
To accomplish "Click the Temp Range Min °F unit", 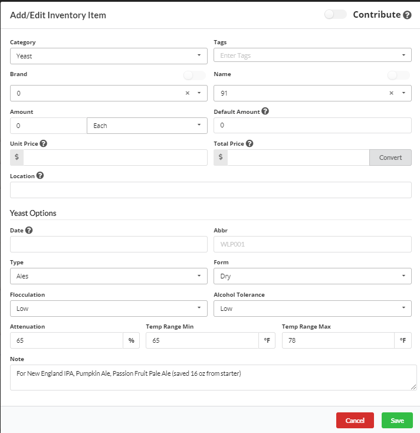I will [x=267, y=340].
